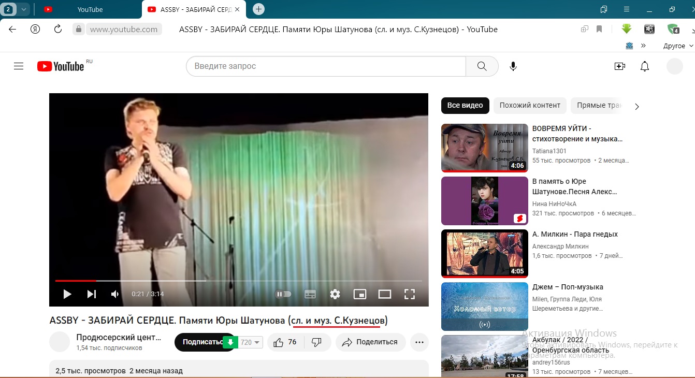Open the YouTube guide hamburger menu
Screen dimensions: 695x378
19,66
